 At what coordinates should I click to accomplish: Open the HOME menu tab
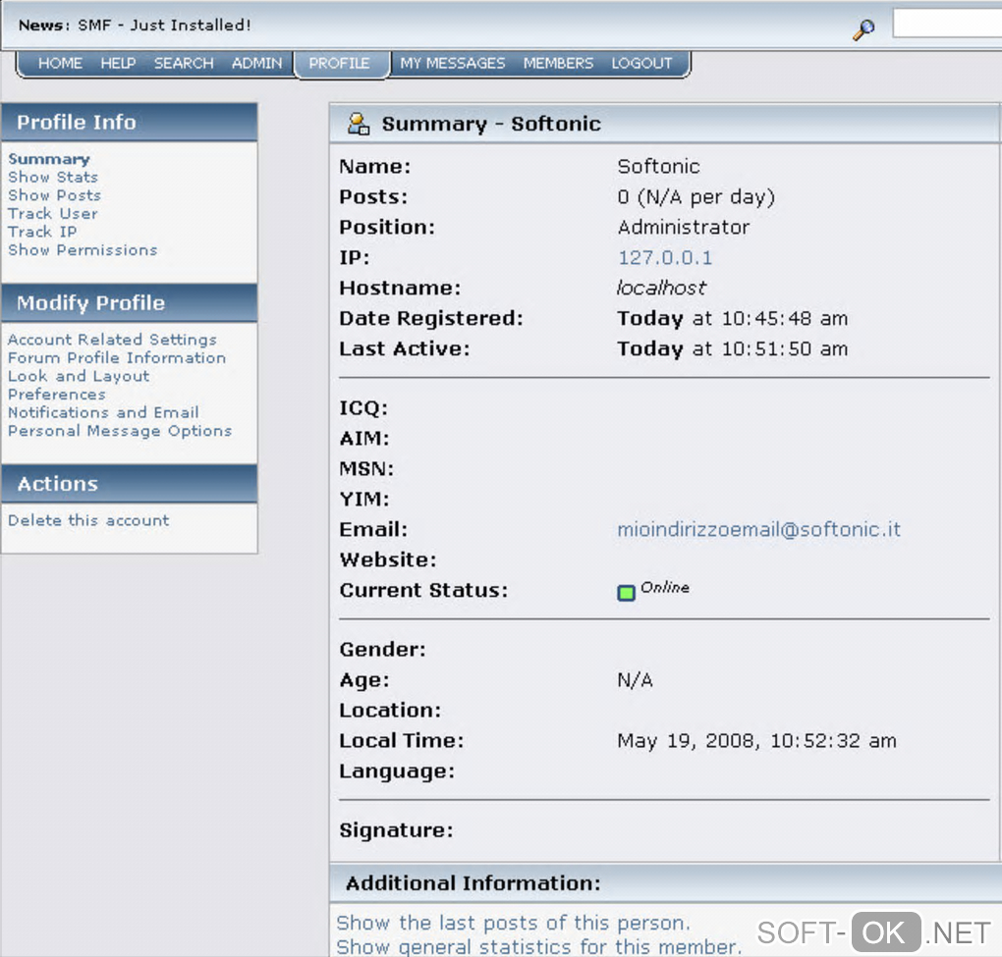60,63
